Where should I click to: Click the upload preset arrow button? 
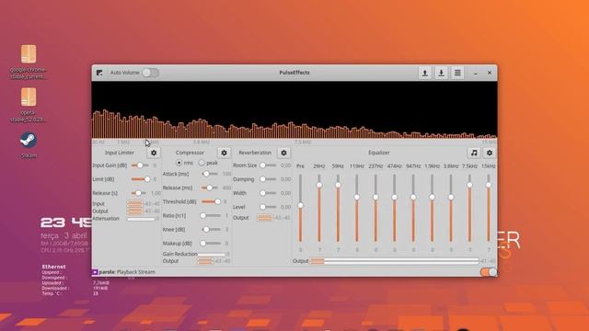tap(425, 73)
